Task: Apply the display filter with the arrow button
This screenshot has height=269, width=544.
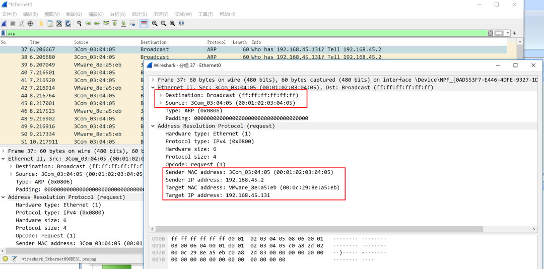Action: click(499, 33)
